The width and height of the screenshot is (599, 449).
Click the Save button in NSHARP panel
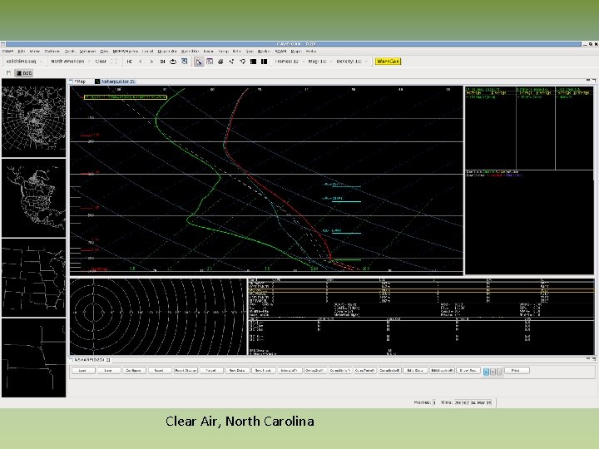click(x=108, y=371)
